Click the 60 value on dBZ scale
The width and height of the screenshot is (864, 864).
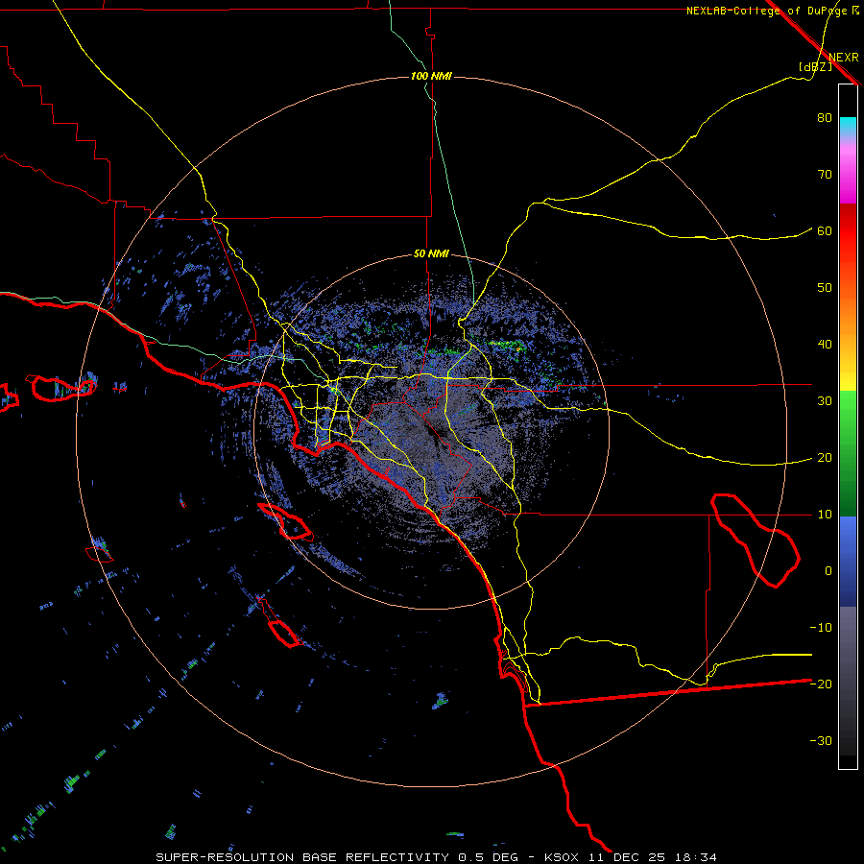point(825,231)
